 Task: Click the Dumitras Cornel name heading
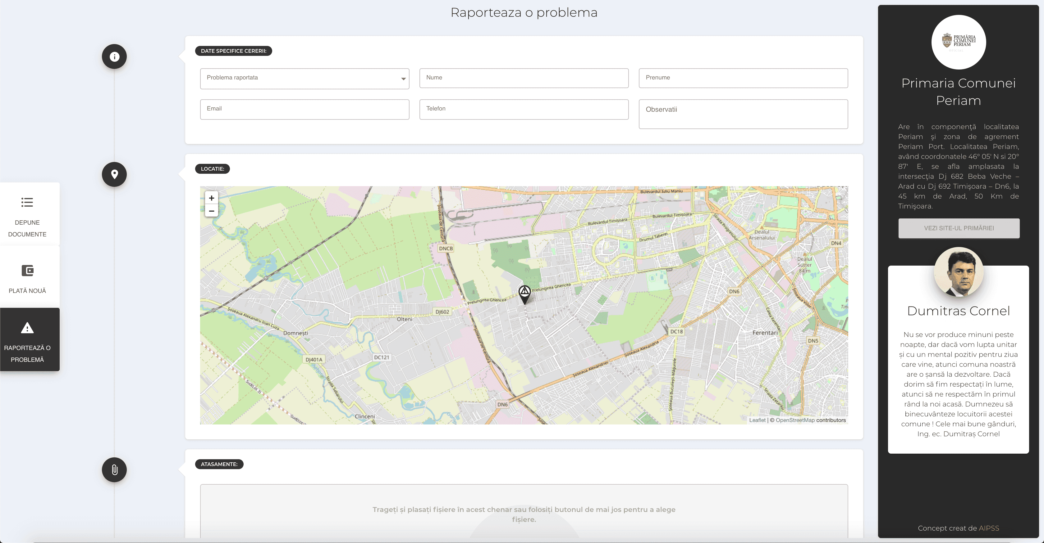(959, 311)
